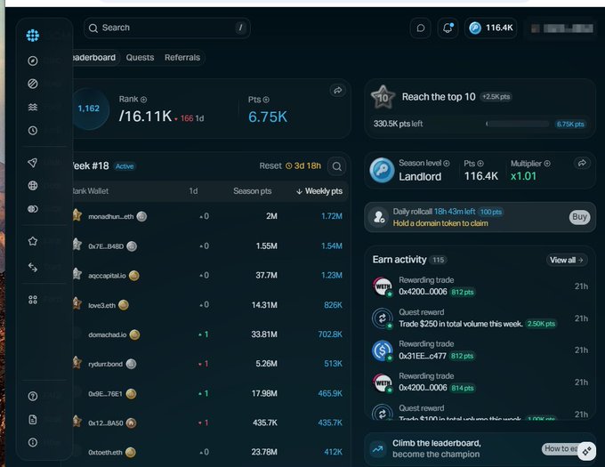Click the 3d 18h reset timer
This screenshot has width=605, height=467.
pyautogui.click(x=303, y=165)
